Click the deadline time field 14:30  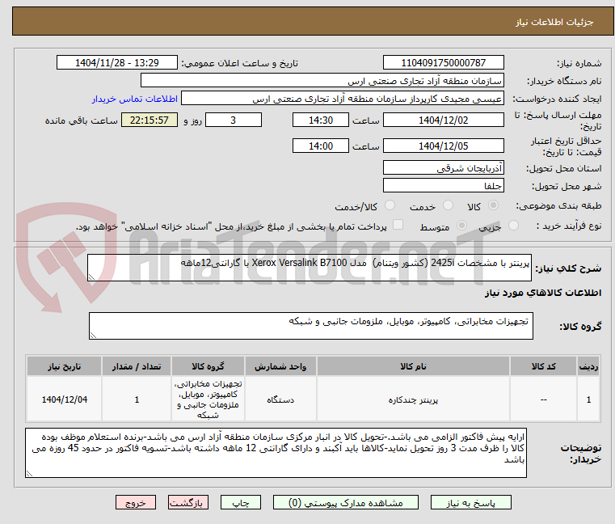pyautogui.click(x=321, y=120)
